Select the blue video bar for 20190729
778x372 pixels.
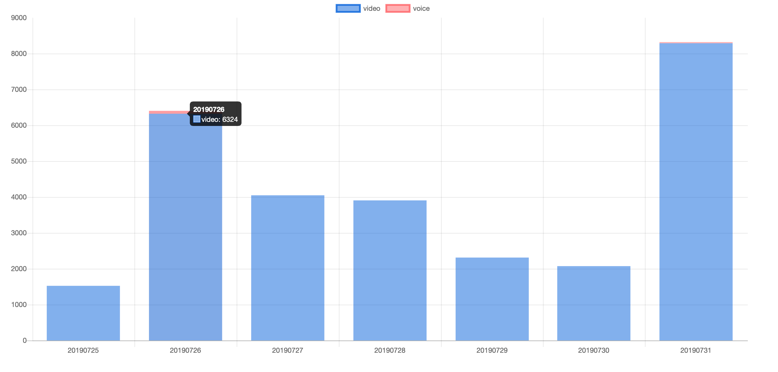492,299
